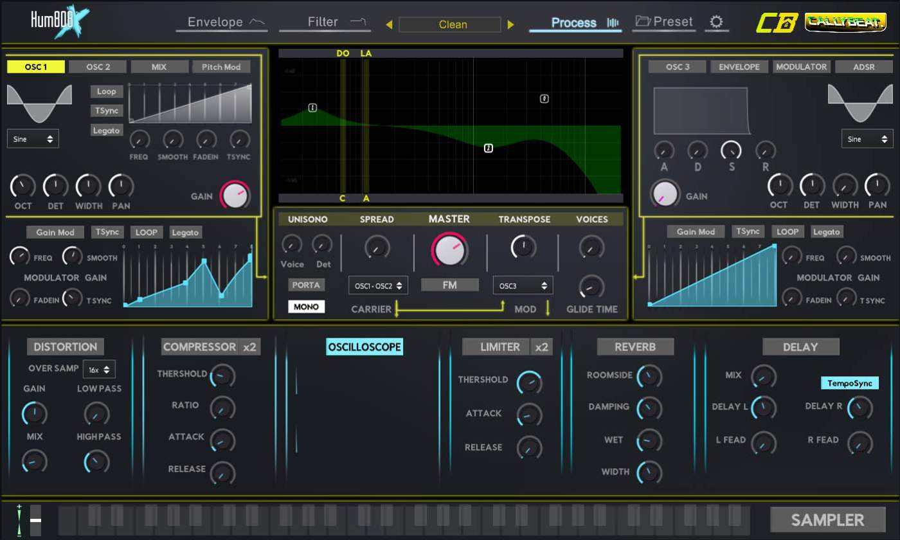
Task: Enable MONO mode
Action: tap(306, 307)
